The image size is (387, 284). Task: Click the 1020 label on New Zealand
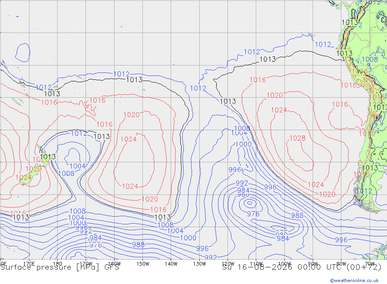point(34,169)
